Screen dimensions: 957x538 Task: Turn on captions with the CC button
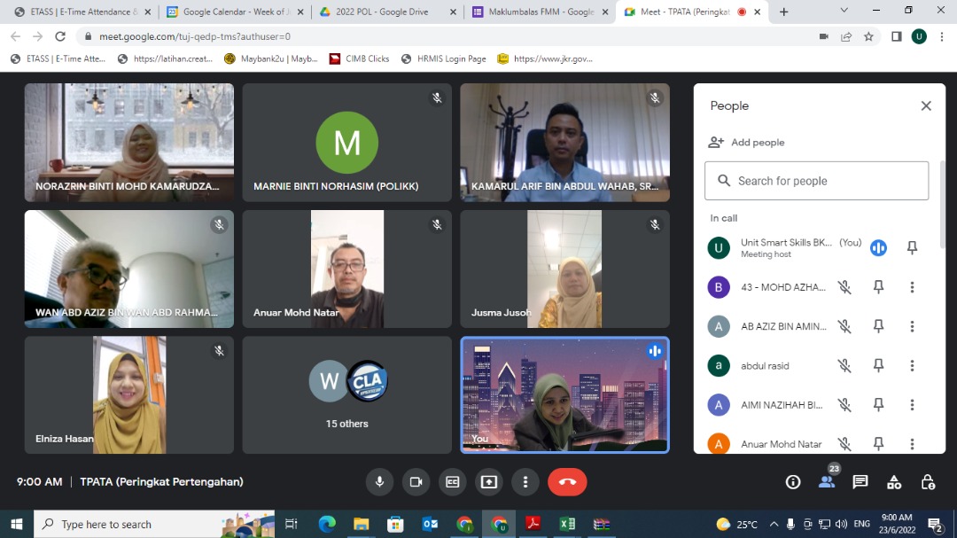coord(452,482)
